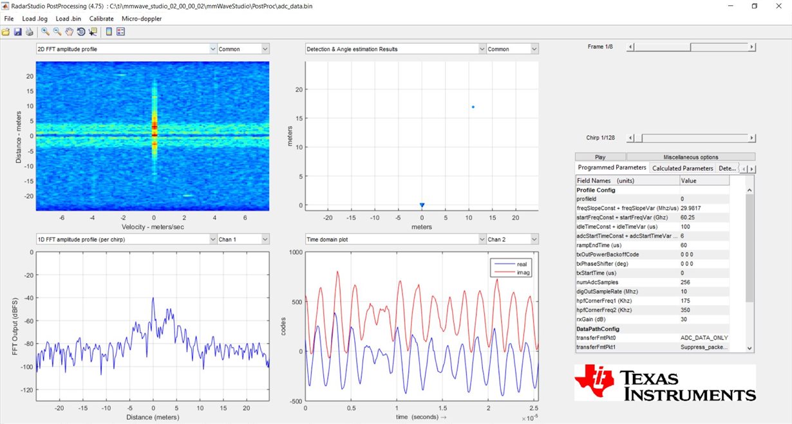Insert a colorbar
This screenshot has height=424, width=792.
108,31
